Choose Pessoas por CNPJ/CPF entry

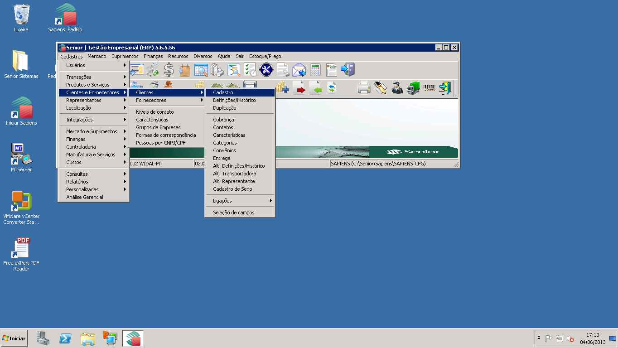(x=167, y=143)
